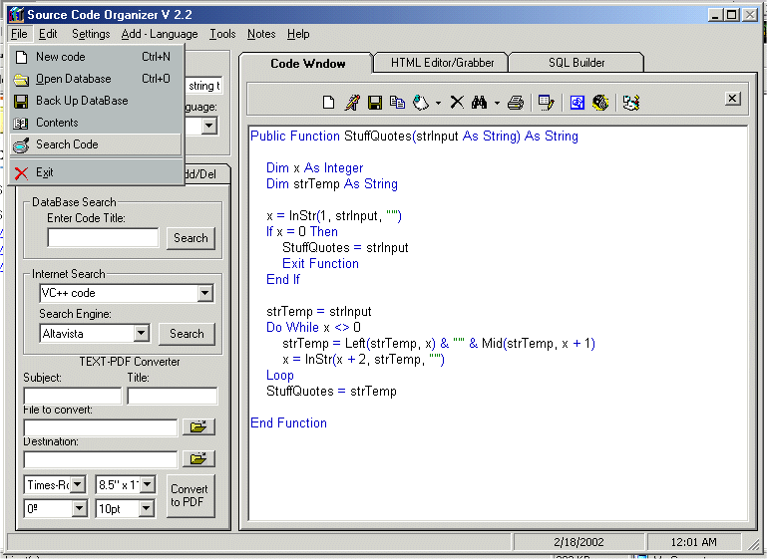
Task: Switch to the HTML Editor/Grabber tab
Action: pyautogui.click(x=442, y=63)
